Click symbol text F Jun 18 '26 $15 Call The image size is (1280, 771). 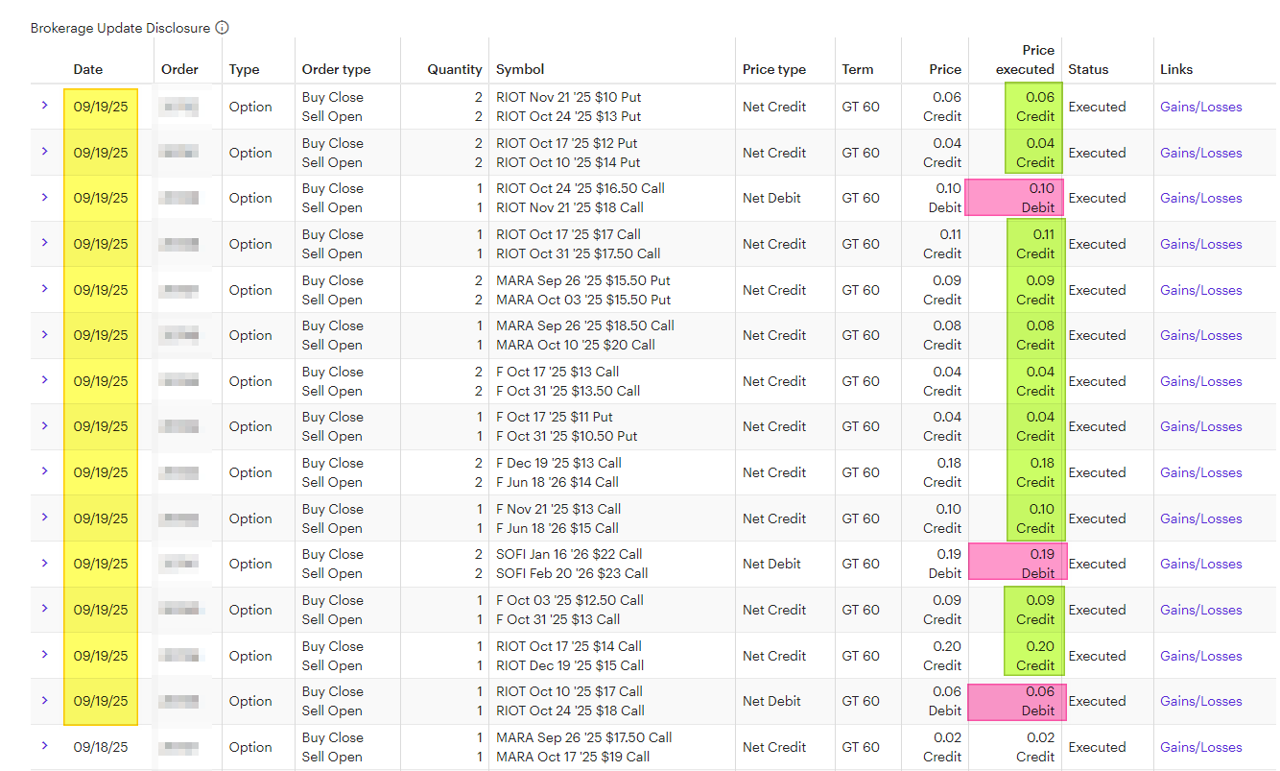557,528
